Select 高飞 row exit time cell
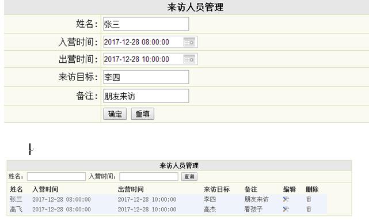This screenshot has width=369, height=220. [x=147, y=210]
